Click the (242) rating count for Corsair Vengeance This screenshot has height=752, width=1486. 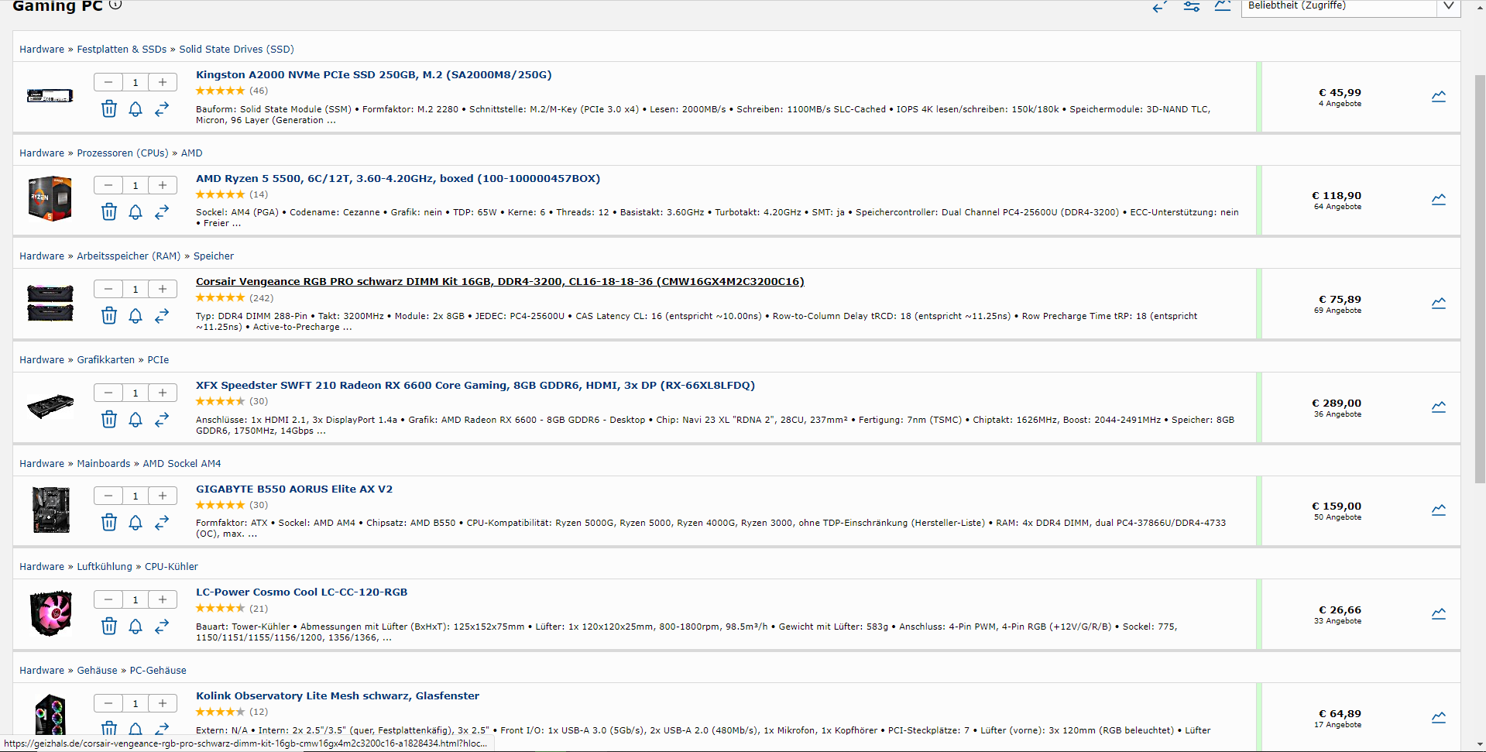261,298
